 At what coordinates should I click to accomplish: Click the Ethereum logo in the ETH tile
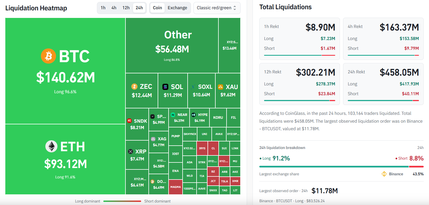[51, 146]
